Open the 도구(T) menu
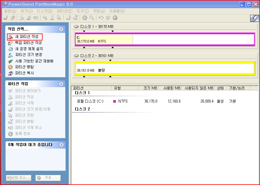Image resolution: width=260 pixels, height=185 pixels. pos(82,11)
